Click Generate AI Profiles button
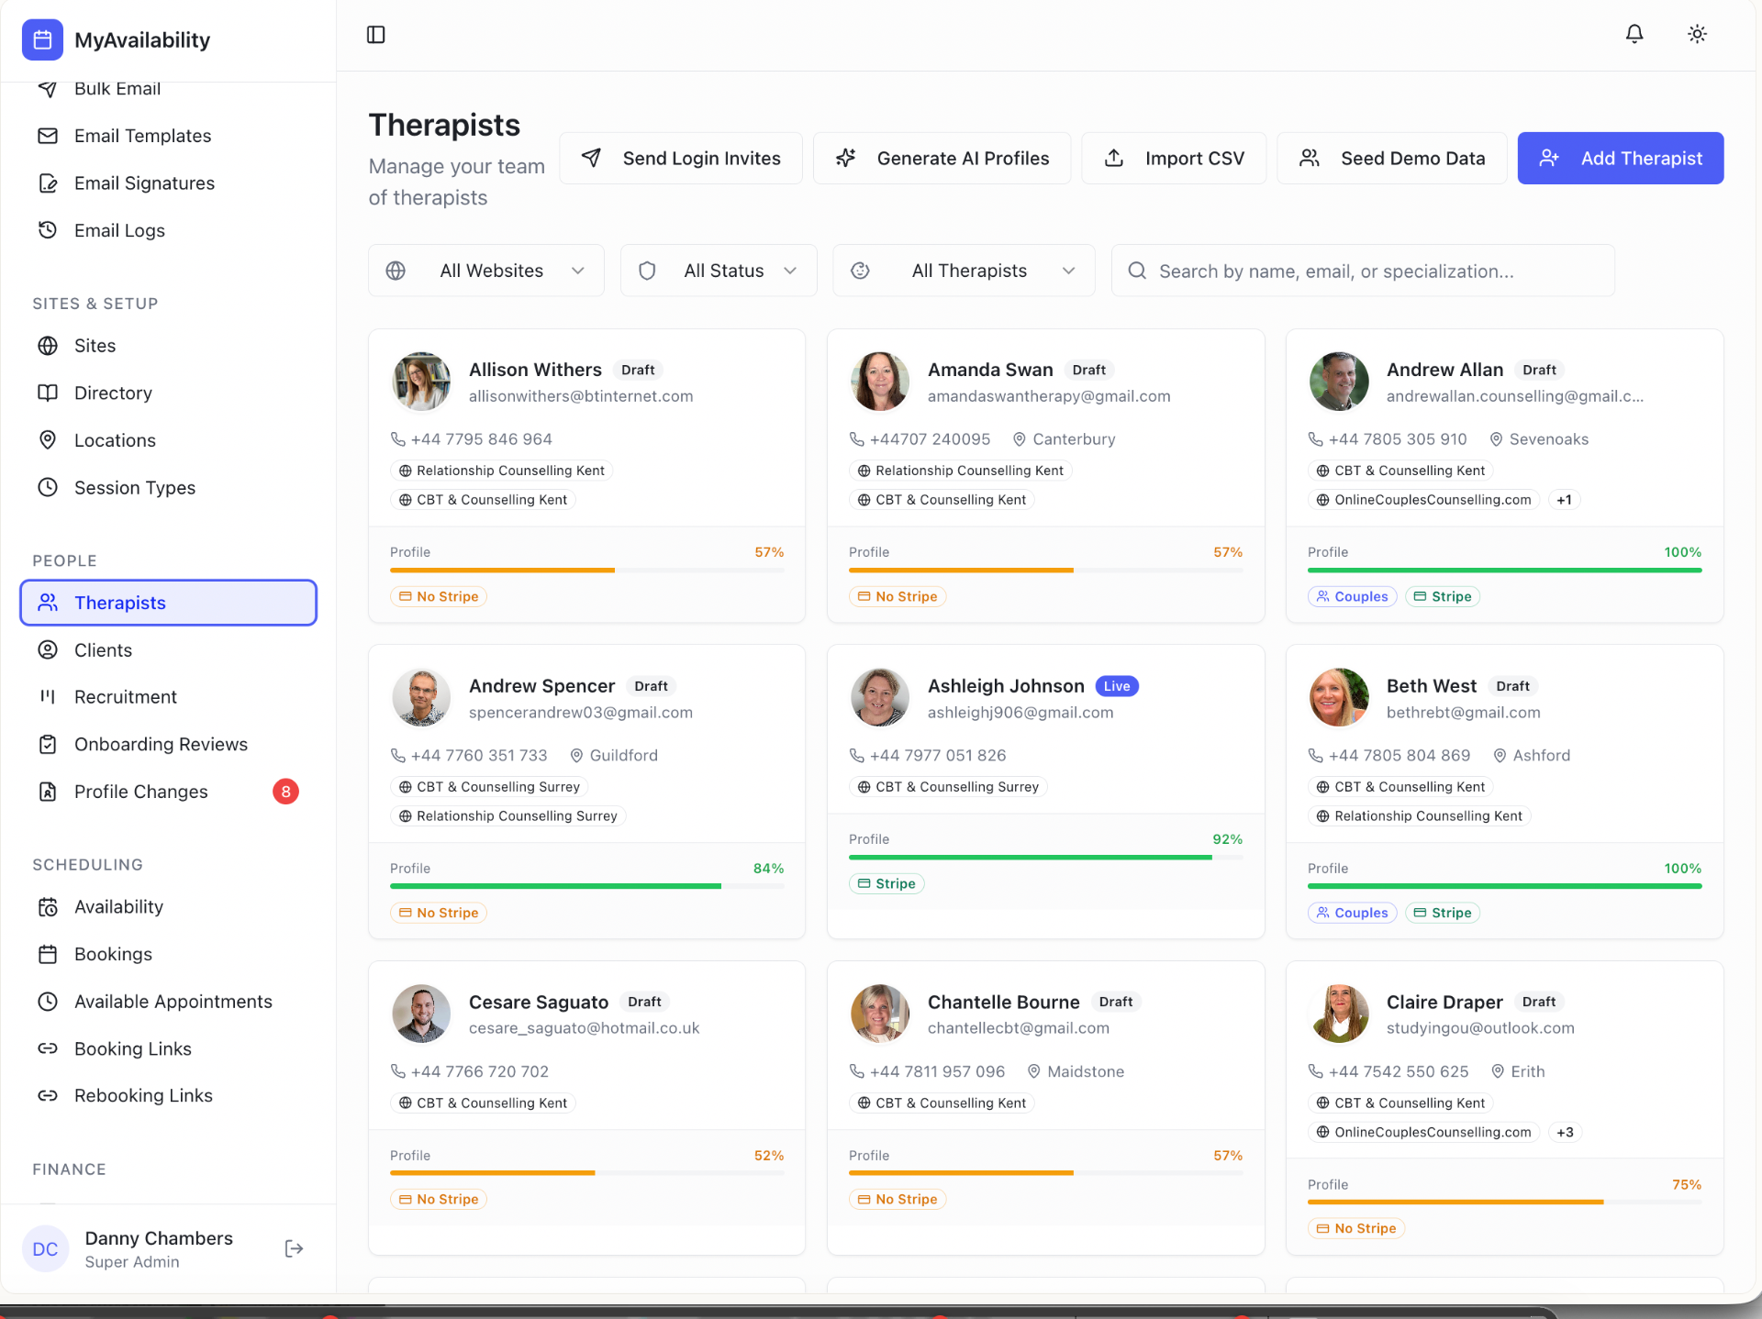 pos(942,159)
